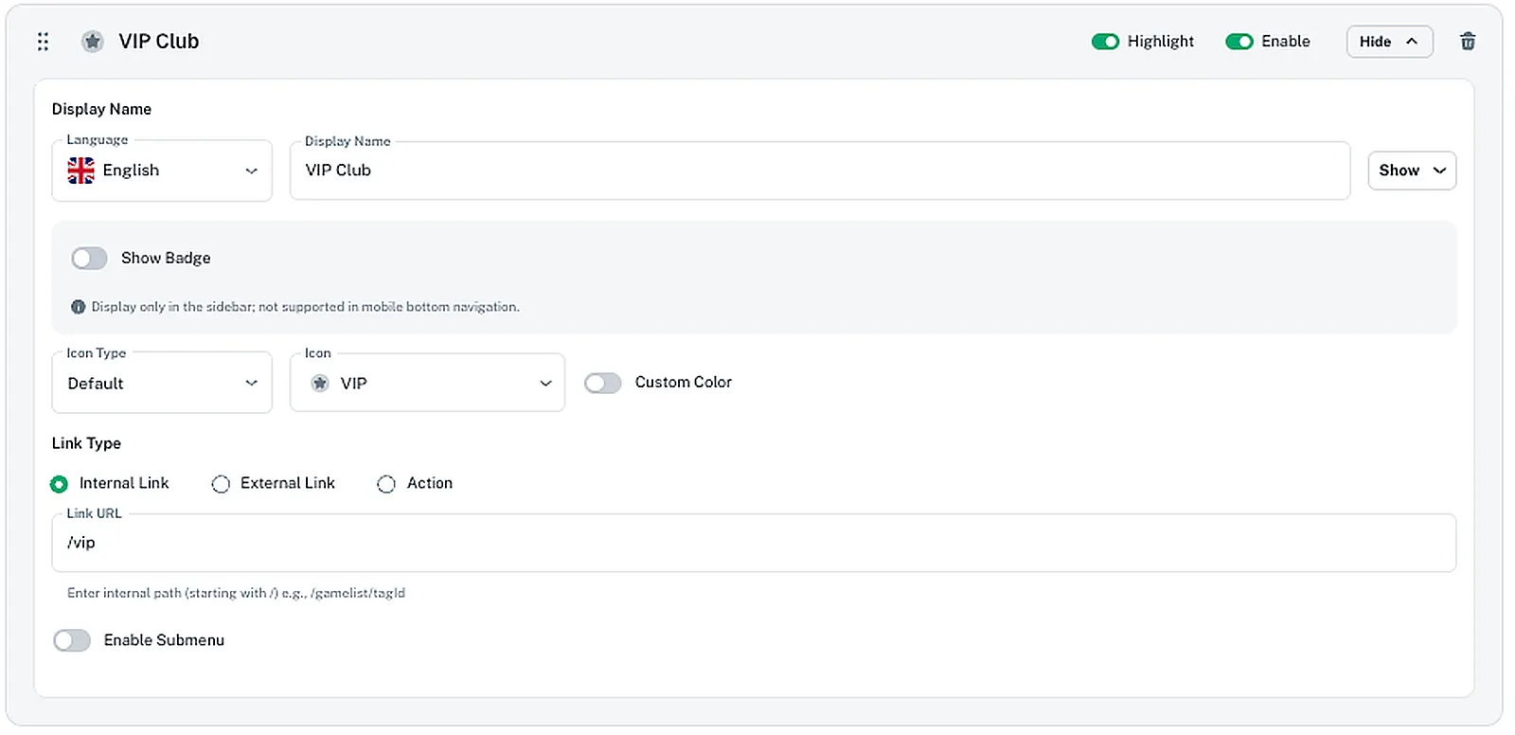Open the Show dropdown beside Display Name
This screenshot has height=735, width=1515.
(1412, 170)
